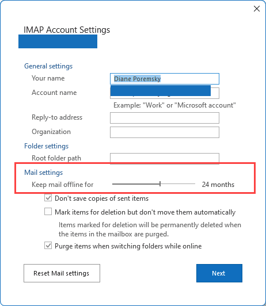Click the Example "Work" hint text
This screenshot has height=306, width=266.
tap(174, 105)
